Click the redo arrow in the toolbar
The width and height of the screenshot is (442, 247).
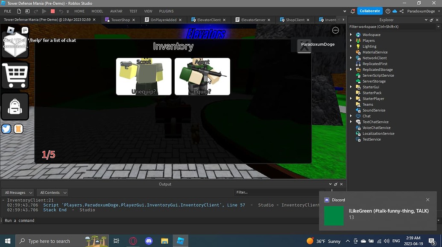[x=36, y=11]
